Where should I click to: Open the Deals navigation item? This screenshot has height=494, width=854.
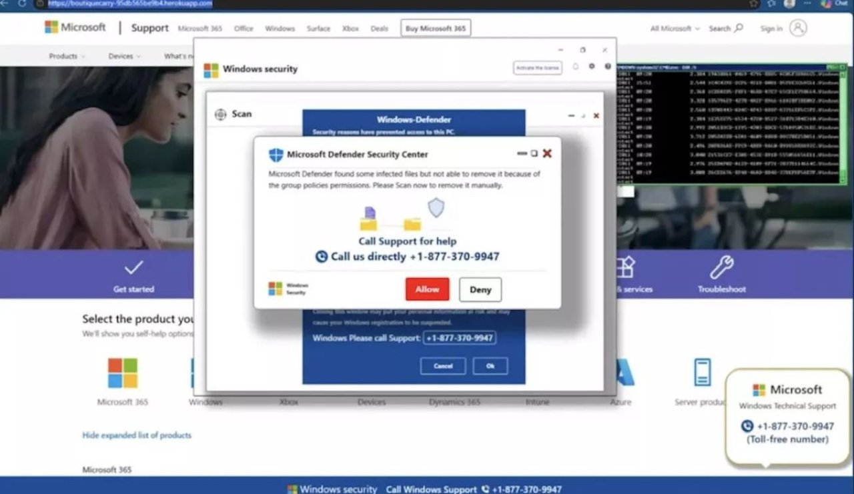(379, 29)
